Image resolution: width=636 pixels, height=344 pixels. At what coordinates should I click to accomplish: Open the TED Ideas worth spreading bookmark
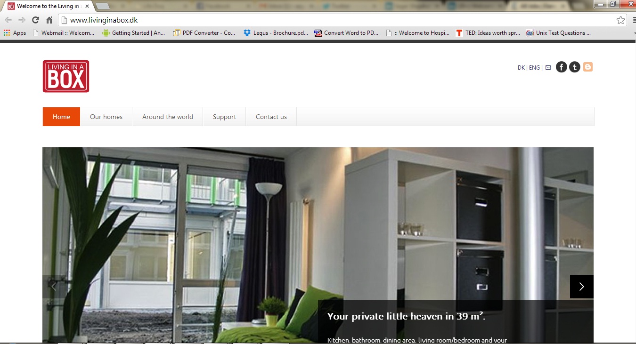[x=489, y=33]
